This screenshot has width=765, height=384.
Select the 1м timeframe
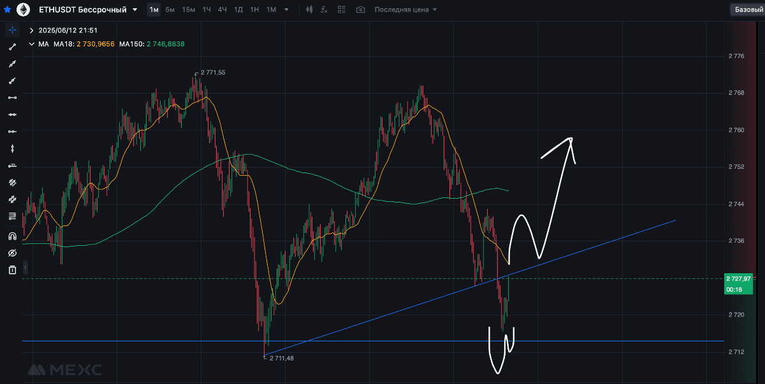[154, 10]
